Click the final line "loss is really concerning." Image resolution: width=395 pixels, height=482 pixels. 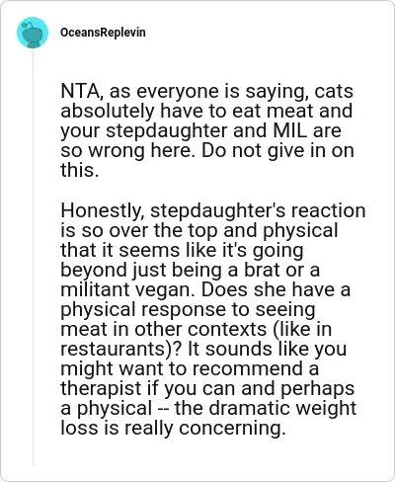click(x=173, y=428)
